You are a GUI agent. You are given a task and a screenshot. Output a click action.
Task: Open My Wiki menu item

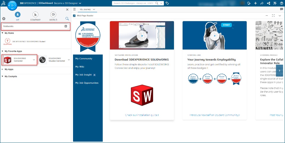[x=80, y=67]
